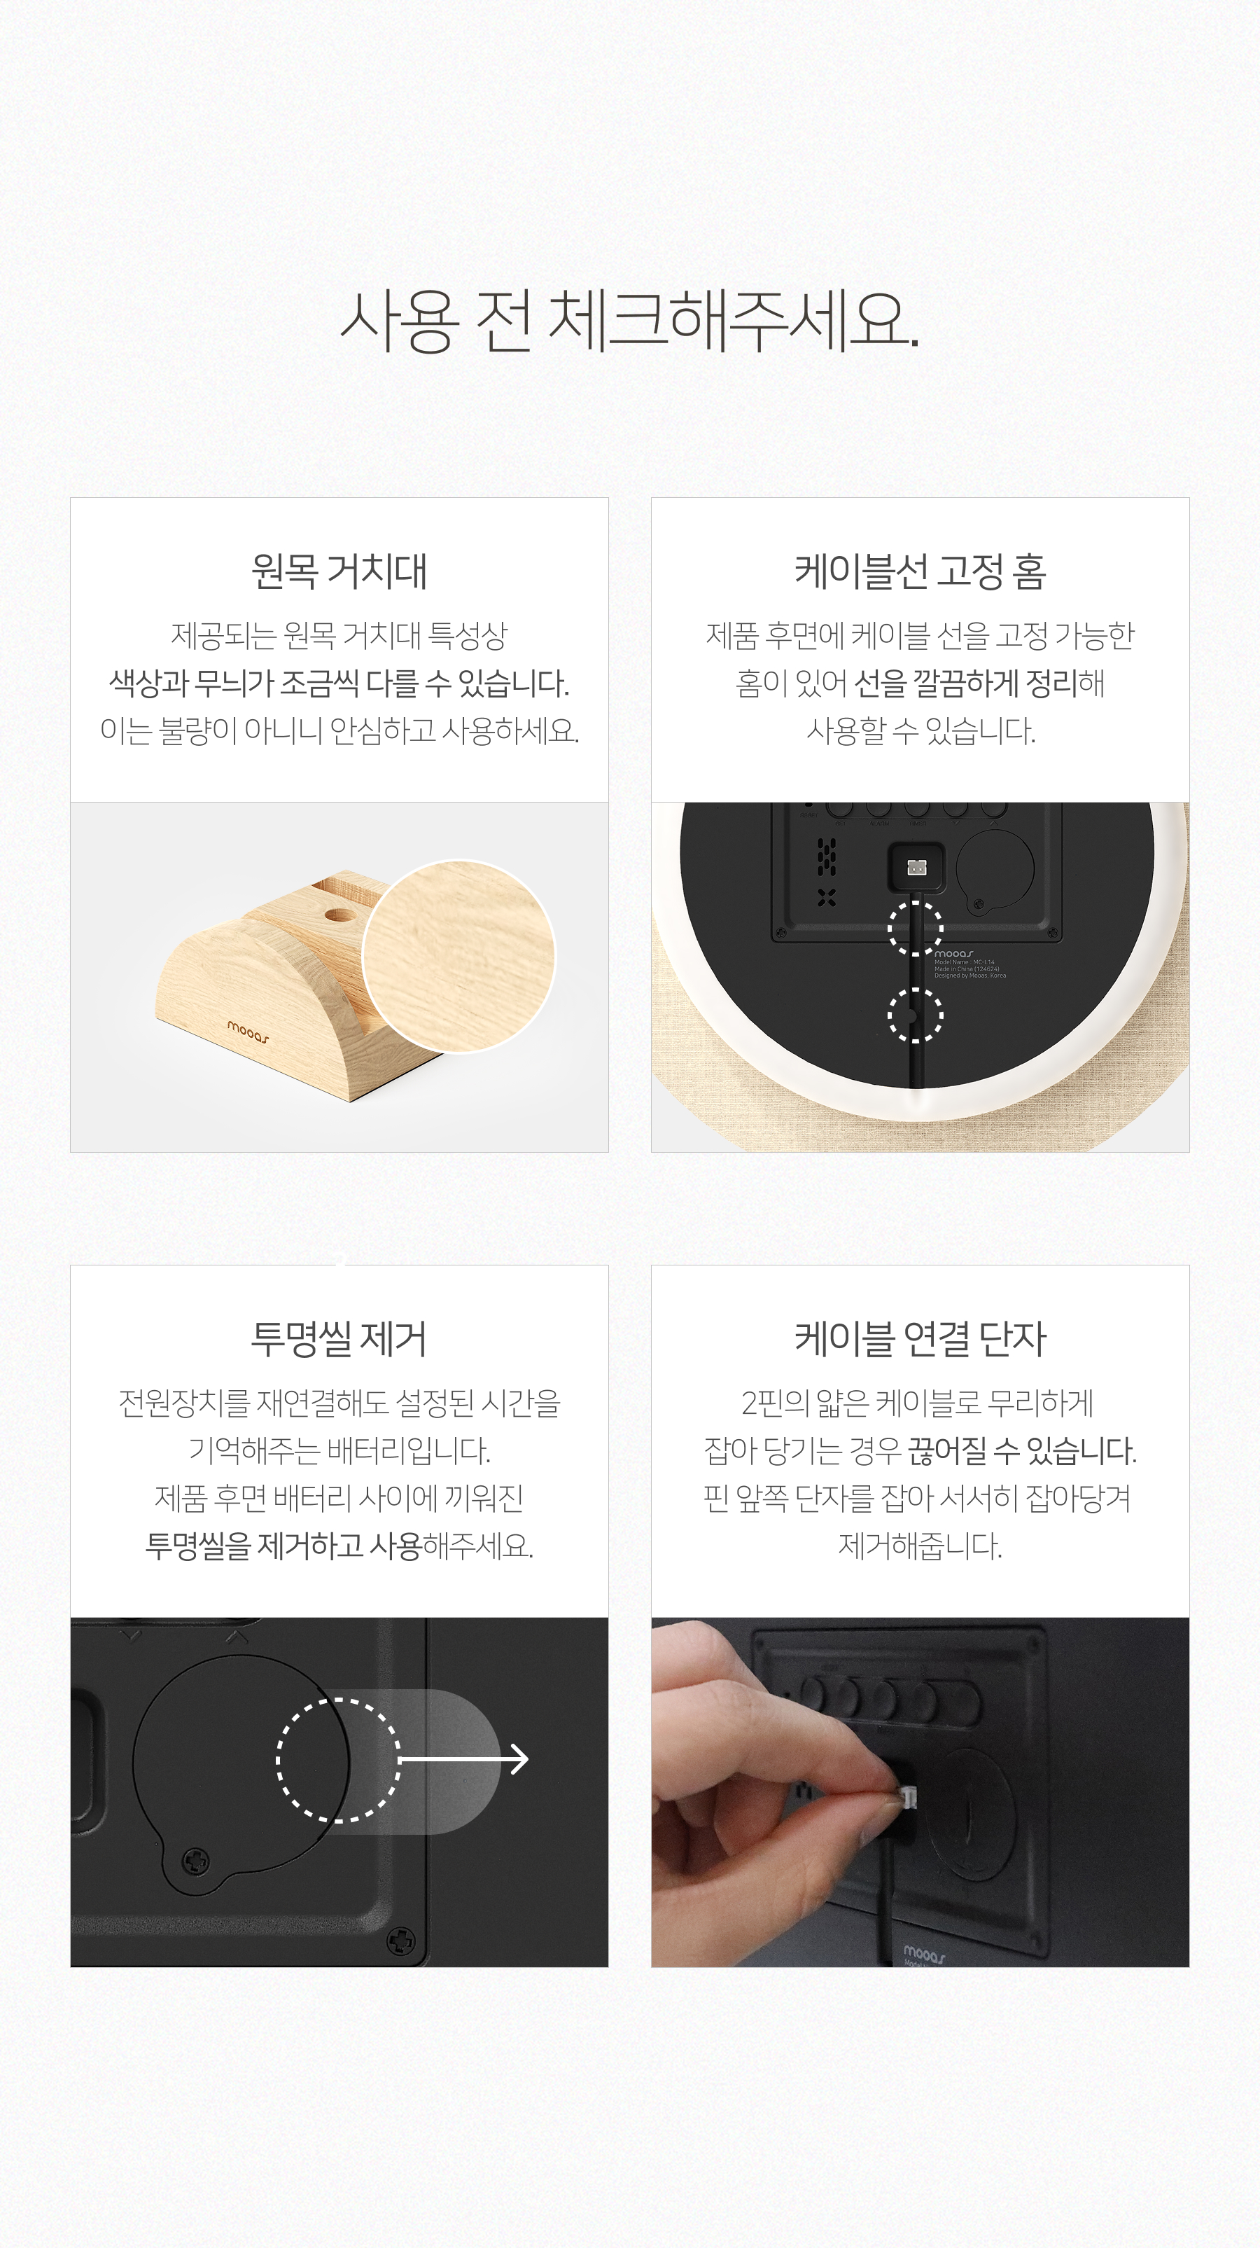
Task: Click the white right-pointing arrow on the seal
Action: coord(463,1758)
